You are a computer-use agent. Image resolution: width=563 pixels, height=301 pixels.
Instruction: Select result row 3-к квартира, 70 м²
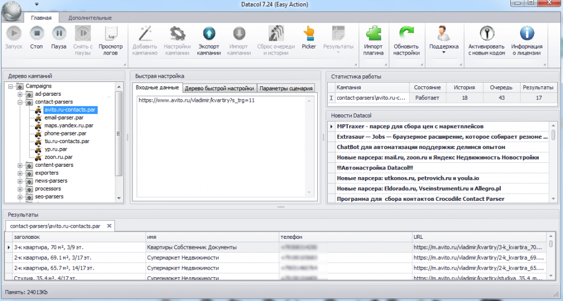tap(276, 247)
